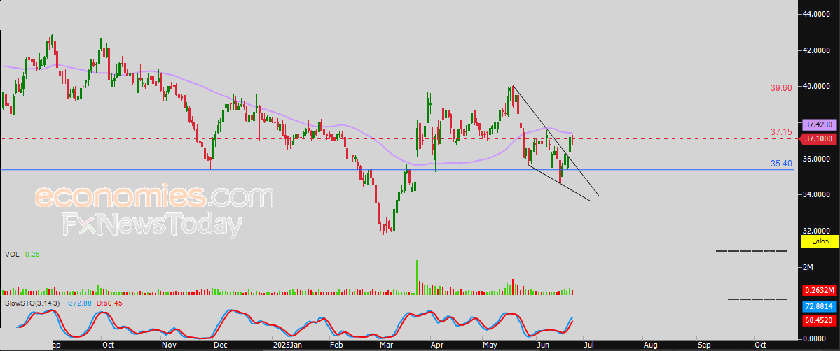Viewport: 840px width, 351px height.
Task: Click the Mar date axis label
Action: [386, 345]
